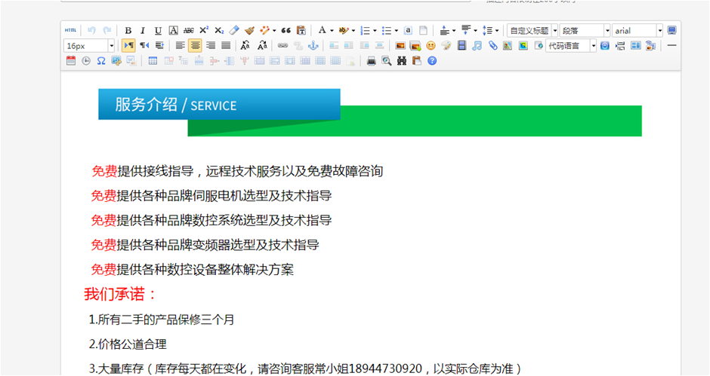Insert a table
The width and height of the screenshot is (710, 376).
coord(153,60)
